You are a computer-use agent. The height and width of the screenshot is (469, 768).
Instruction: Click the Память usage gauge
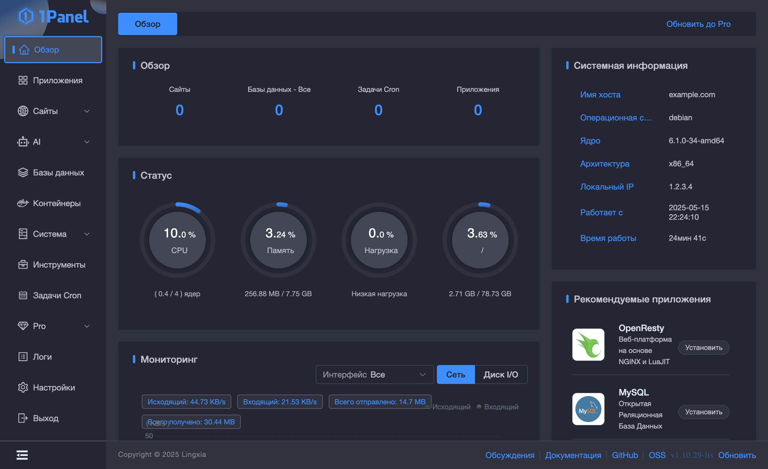coord(278,240)
